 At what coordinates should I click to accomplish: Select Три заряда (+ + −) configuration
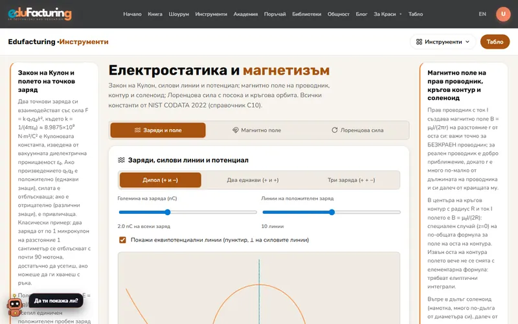[x=351, y=180]
